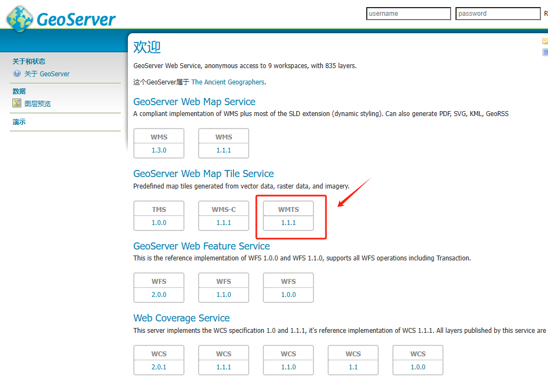Focus the password input field

coord(498,14)
